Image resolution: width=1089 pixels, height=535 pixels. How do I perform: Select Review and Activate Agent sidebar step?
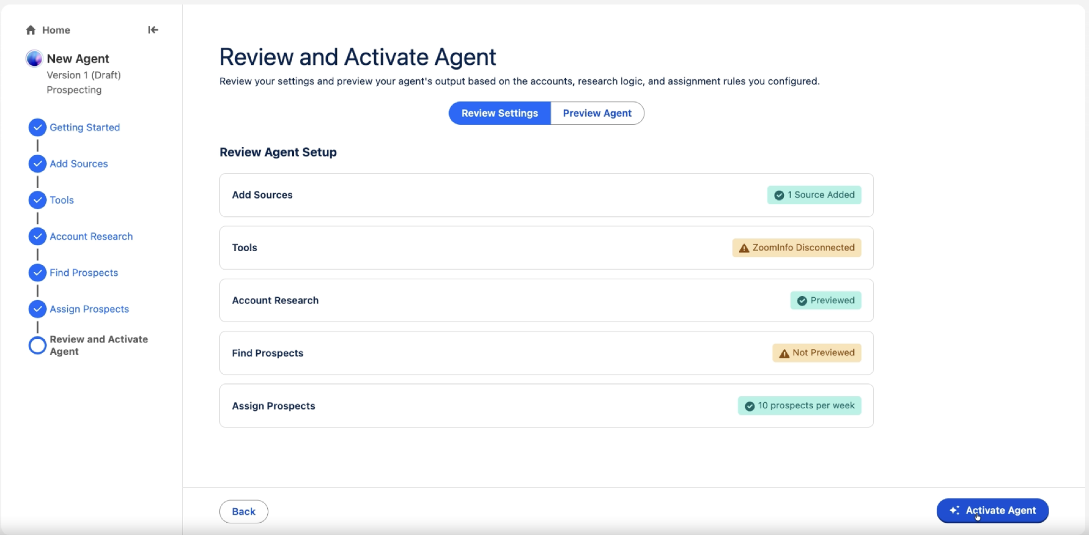tap(98, 345)
